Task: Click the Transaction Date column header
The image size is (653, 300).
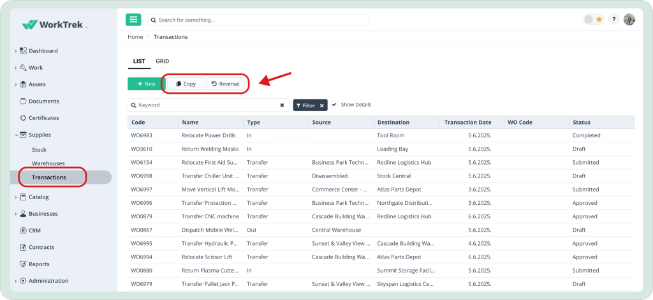Action: point(467,123)
